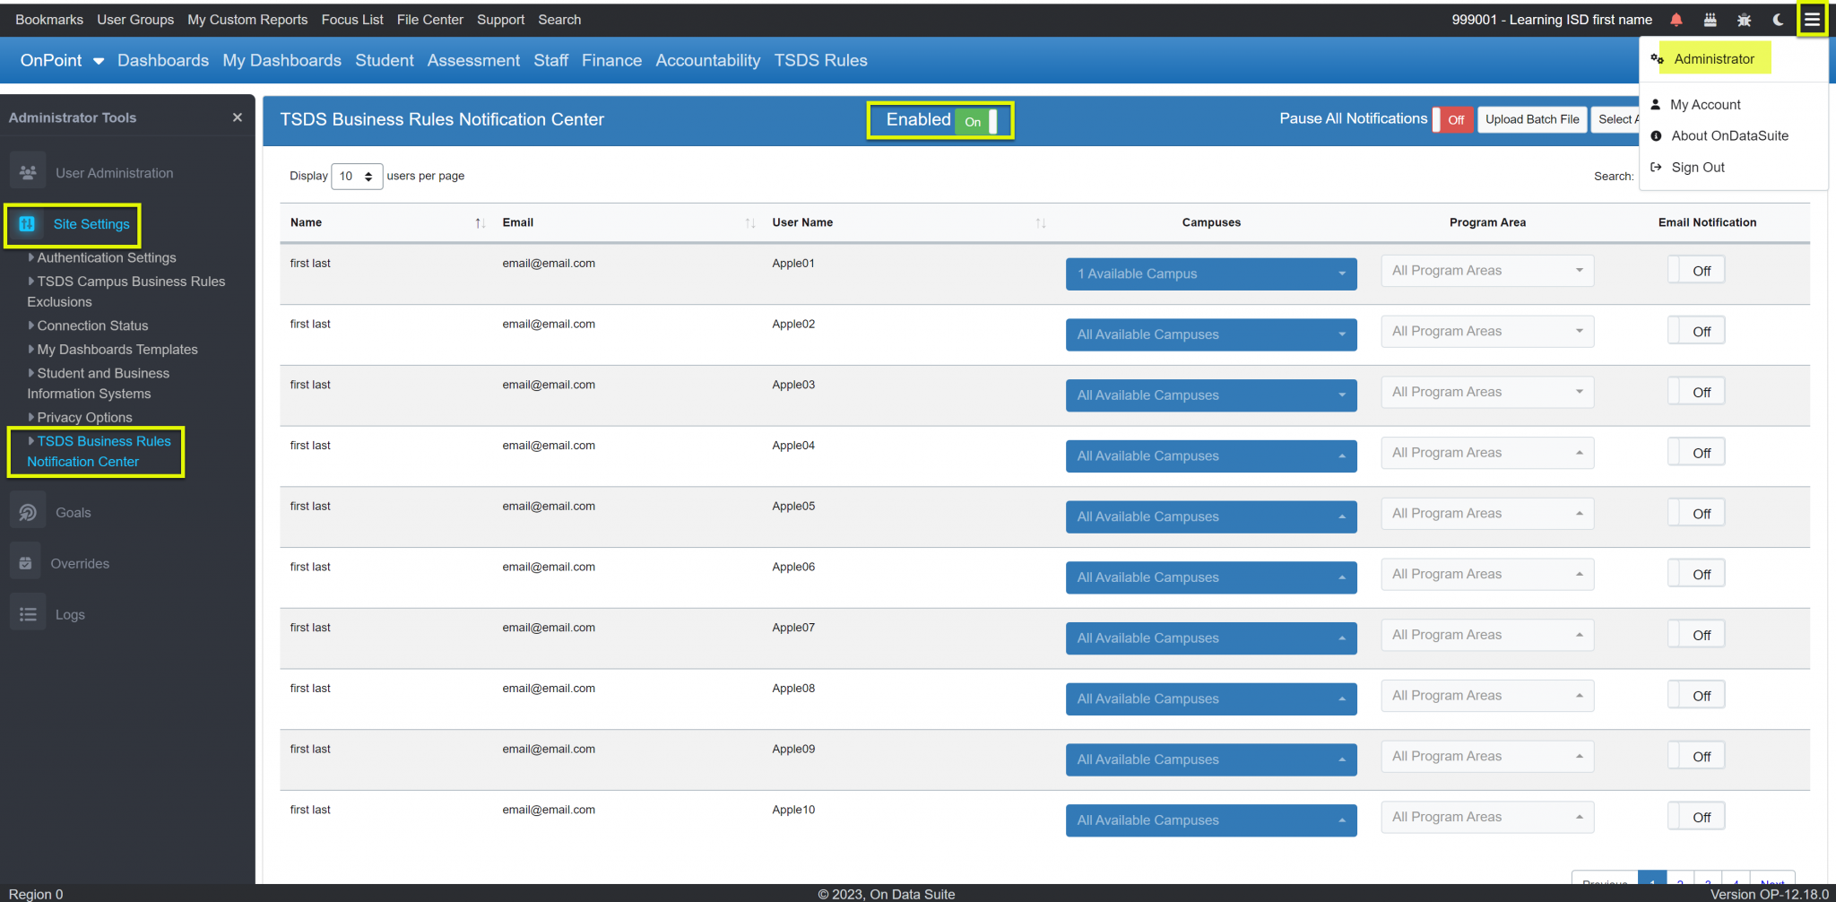The image size is (1836, 902).
Task: Expand All Program Areas dropdown for Apple02
Action: 1486,331
